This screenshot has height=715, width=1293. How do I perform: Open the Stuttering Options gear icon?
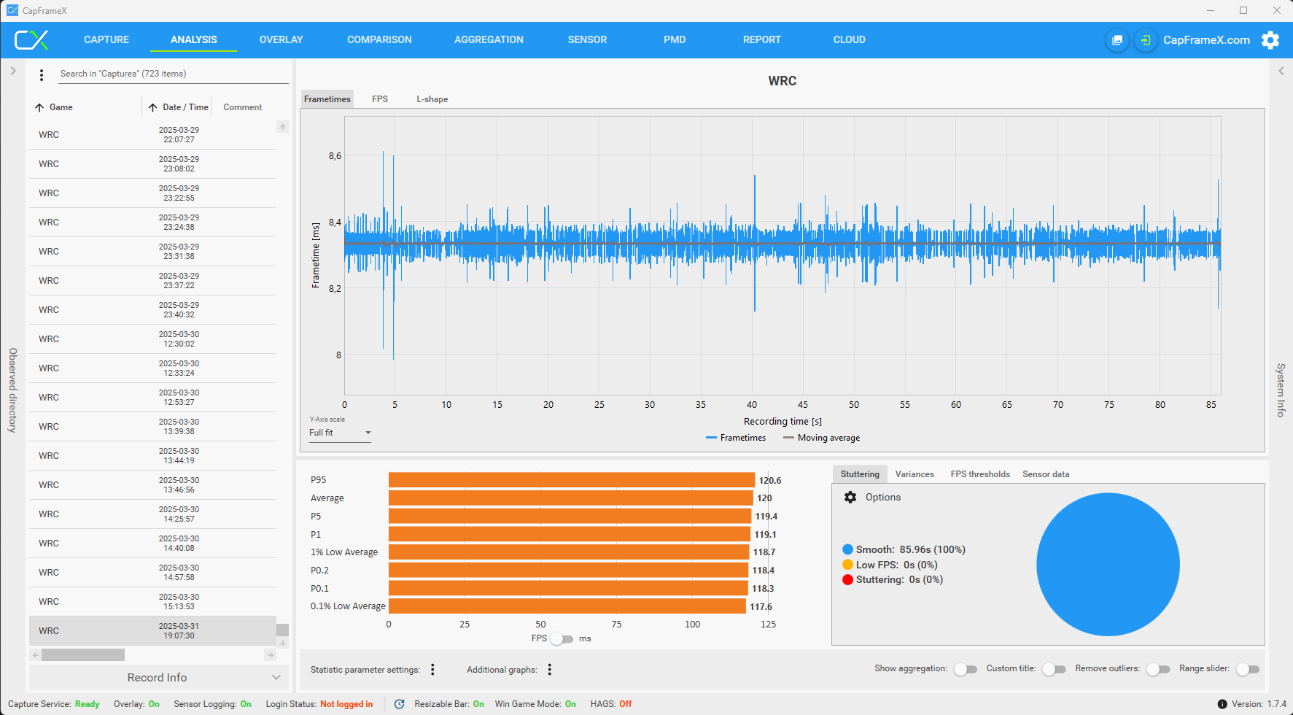click(850, 498)
